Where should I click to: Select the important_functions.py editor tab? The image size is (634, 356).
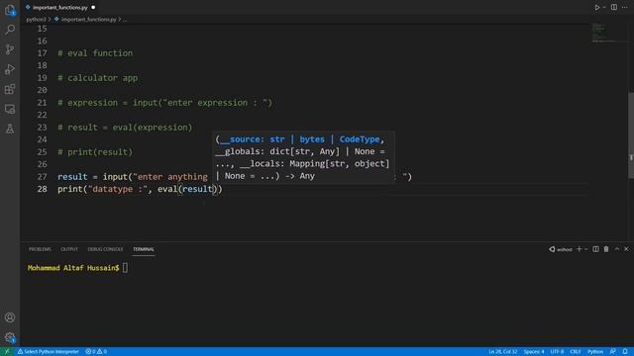click(59, 7)
